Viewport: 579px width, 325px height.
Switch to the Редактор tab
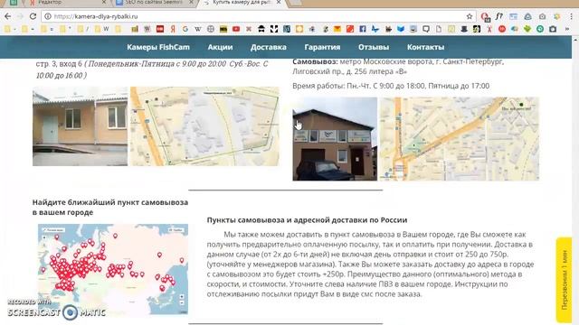point(66,3)
